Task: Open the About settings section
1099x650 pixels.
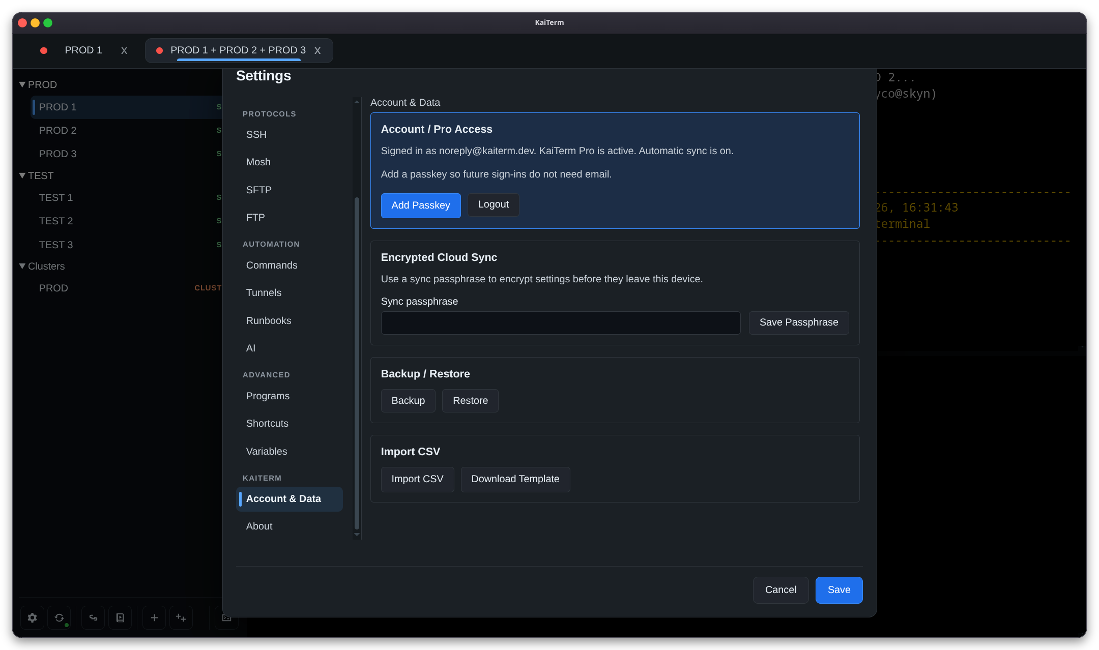Action: click(x=290, y=526)
